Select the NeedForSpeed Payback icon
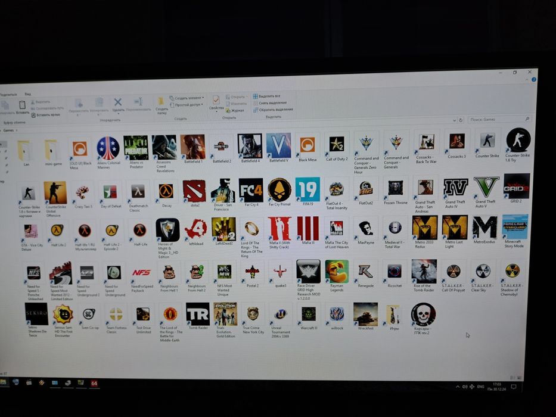This screenshot has width=556, height=417. [141, 273]
